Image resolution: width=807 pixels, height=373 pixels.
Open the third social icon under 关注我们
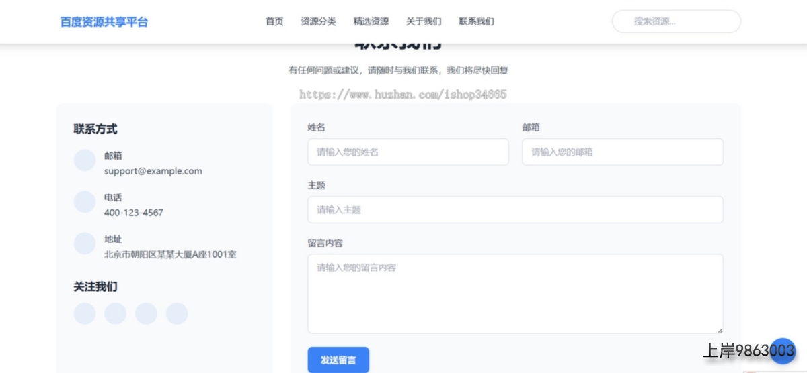tap(146, 313)
